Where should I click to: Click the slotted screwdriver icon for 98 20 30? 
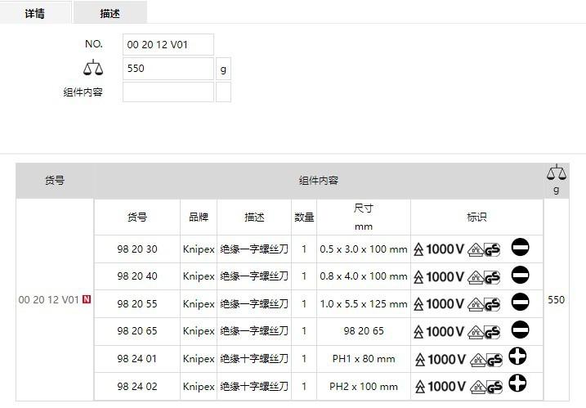point(520,248)
